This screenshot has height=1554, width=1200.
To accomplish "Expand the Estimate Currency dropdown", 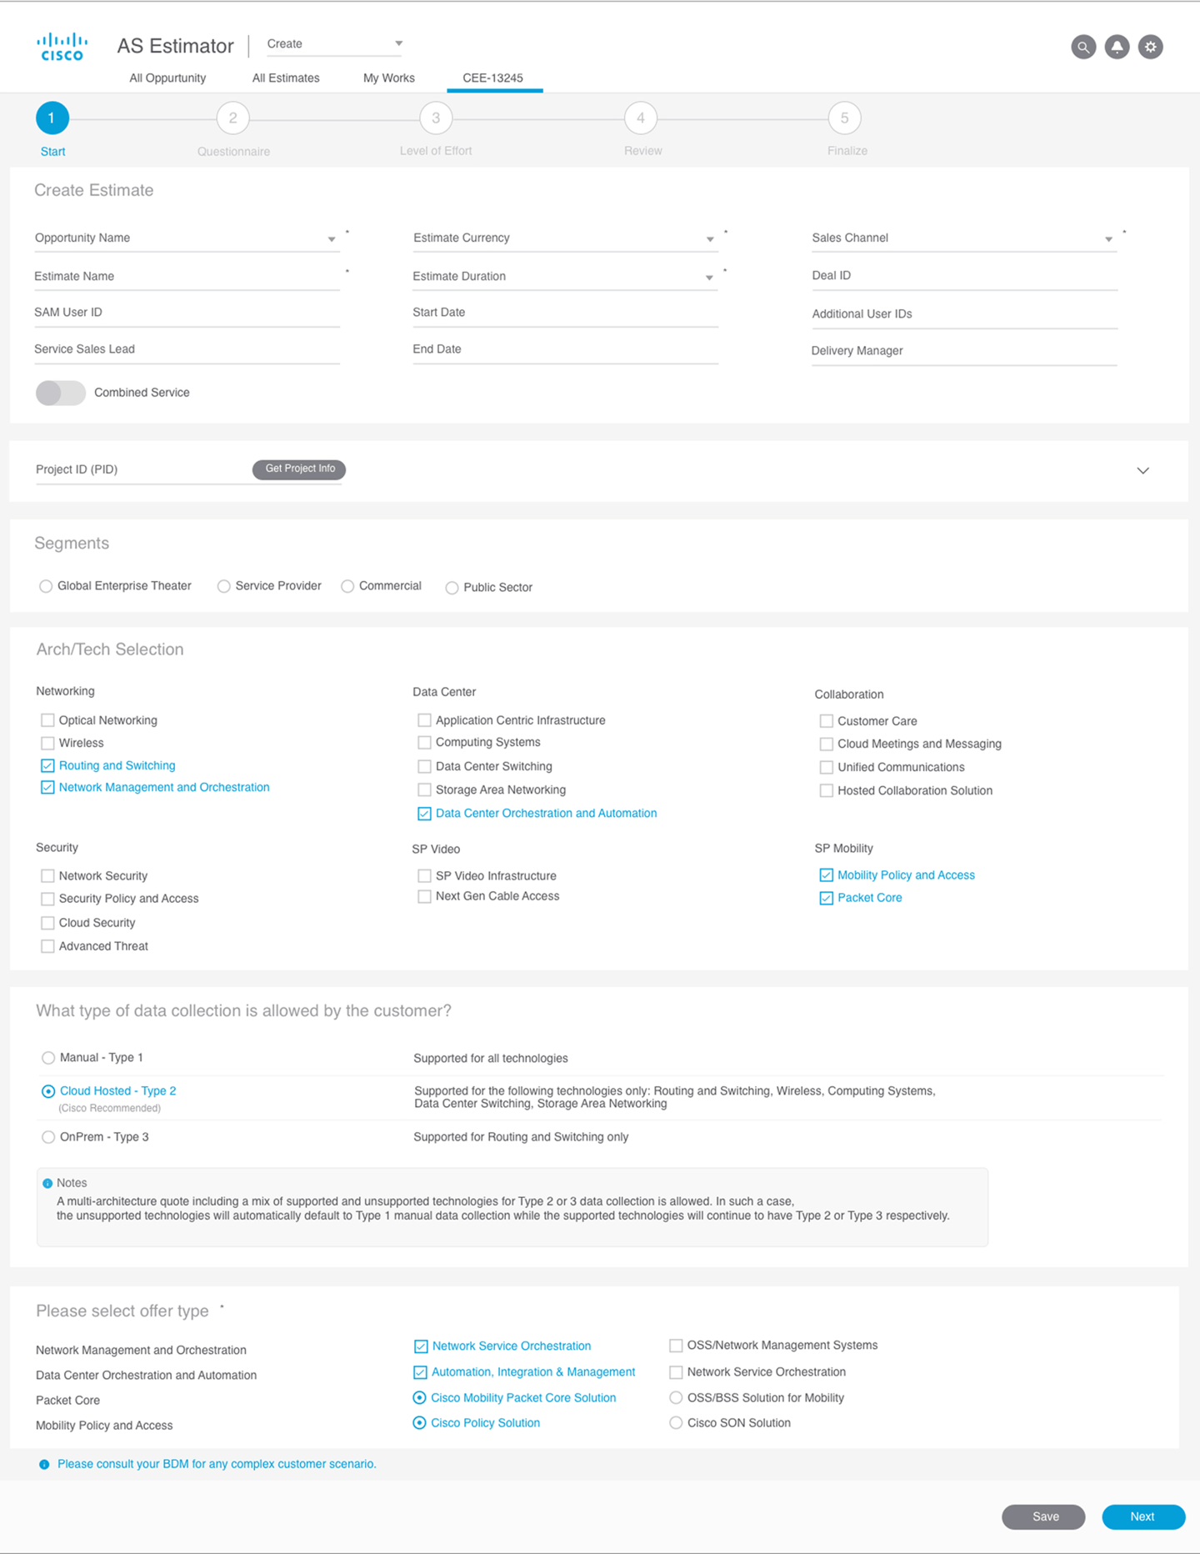I will coord(710,239).
